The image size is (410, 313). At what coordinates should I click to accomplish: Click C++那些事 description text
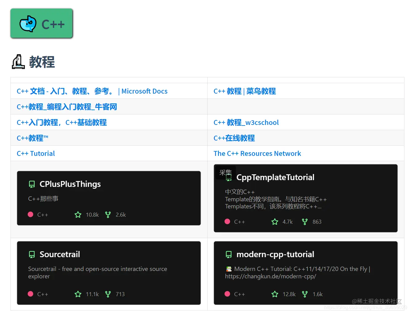pyautogui.click(x=43, y=199)
